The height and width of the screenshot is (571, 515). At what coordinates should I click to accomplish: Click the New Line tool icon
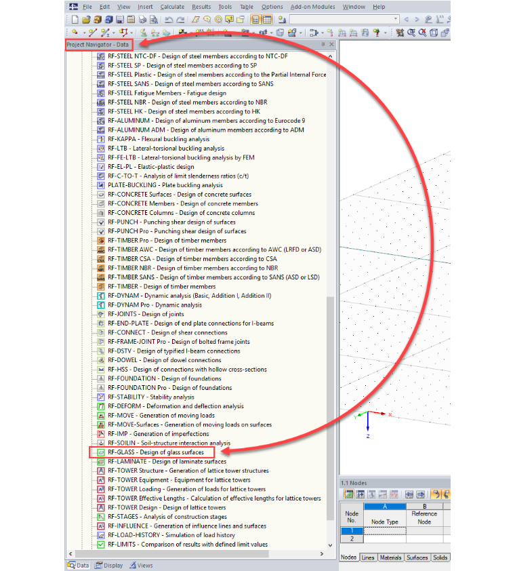[93, 33]
